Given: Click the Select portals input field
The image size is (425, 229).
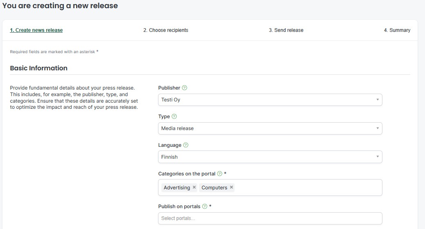Looking at the screenshot, I should (270, 218).
